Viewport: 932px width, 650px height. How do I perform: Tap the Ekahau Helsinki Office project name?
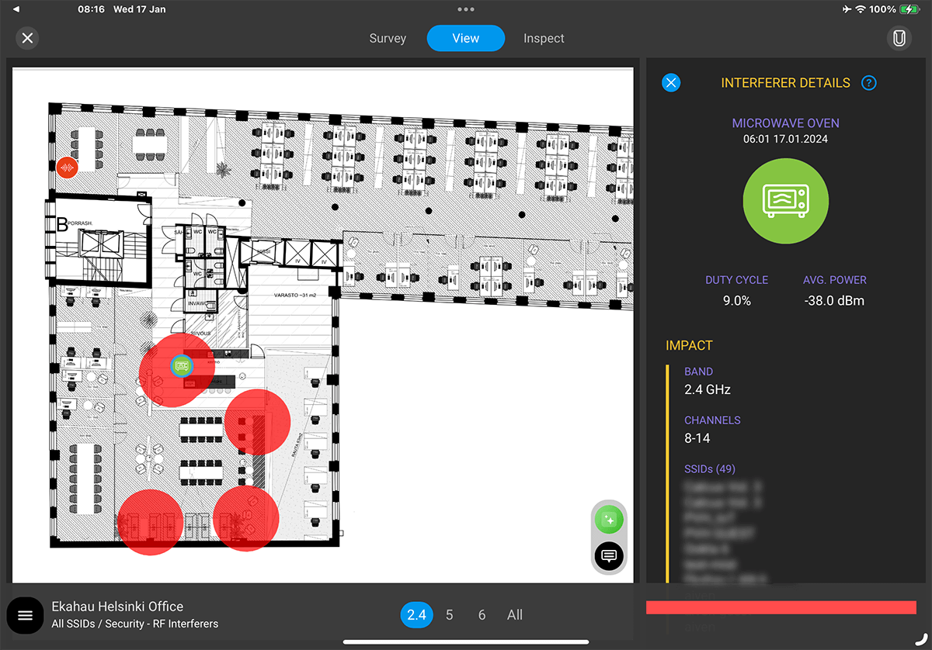117,607
